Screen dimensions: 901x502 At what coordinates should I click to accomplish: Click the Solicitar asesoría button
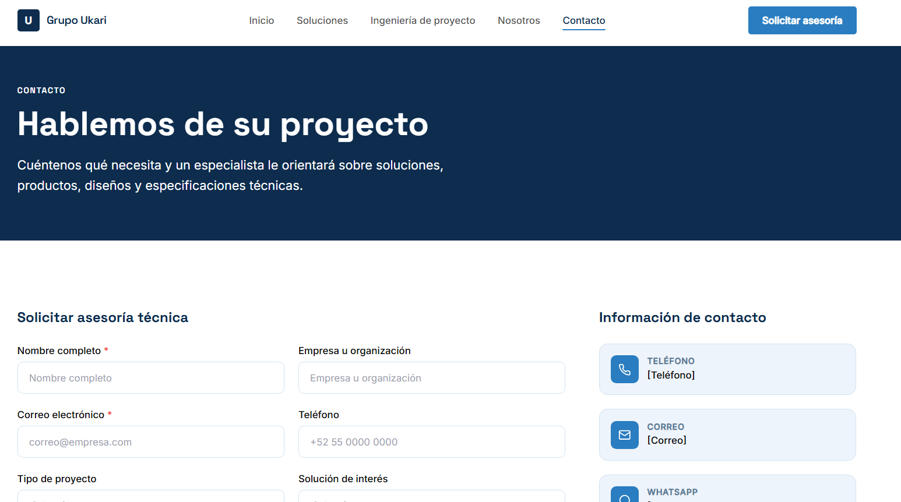[803, 20]
